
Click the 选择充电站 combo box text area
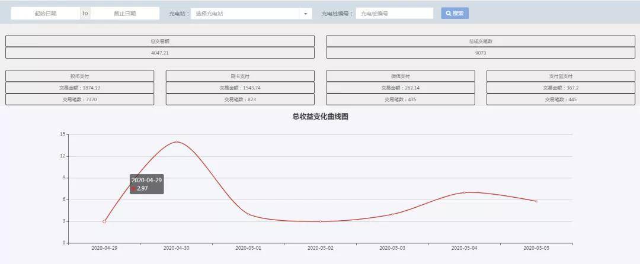click(245, 14)
